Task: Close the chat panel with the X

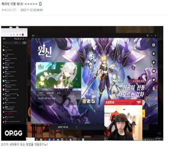Action: point(26,39)
